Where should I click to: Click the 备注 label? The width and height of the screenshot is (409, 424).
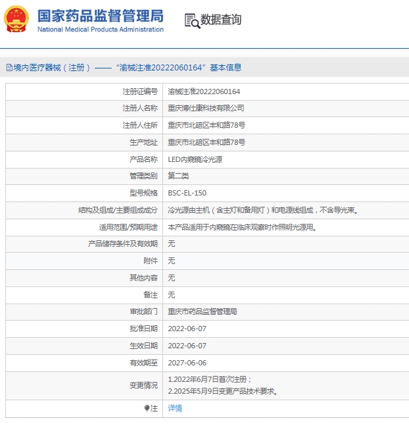(151, 295)
